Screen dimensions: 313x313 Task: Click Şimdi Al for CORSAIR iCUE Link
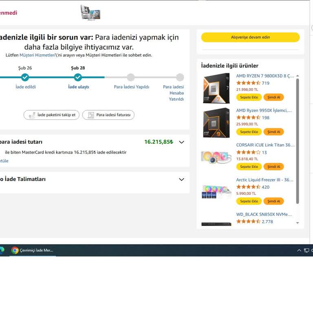(274, 166)
